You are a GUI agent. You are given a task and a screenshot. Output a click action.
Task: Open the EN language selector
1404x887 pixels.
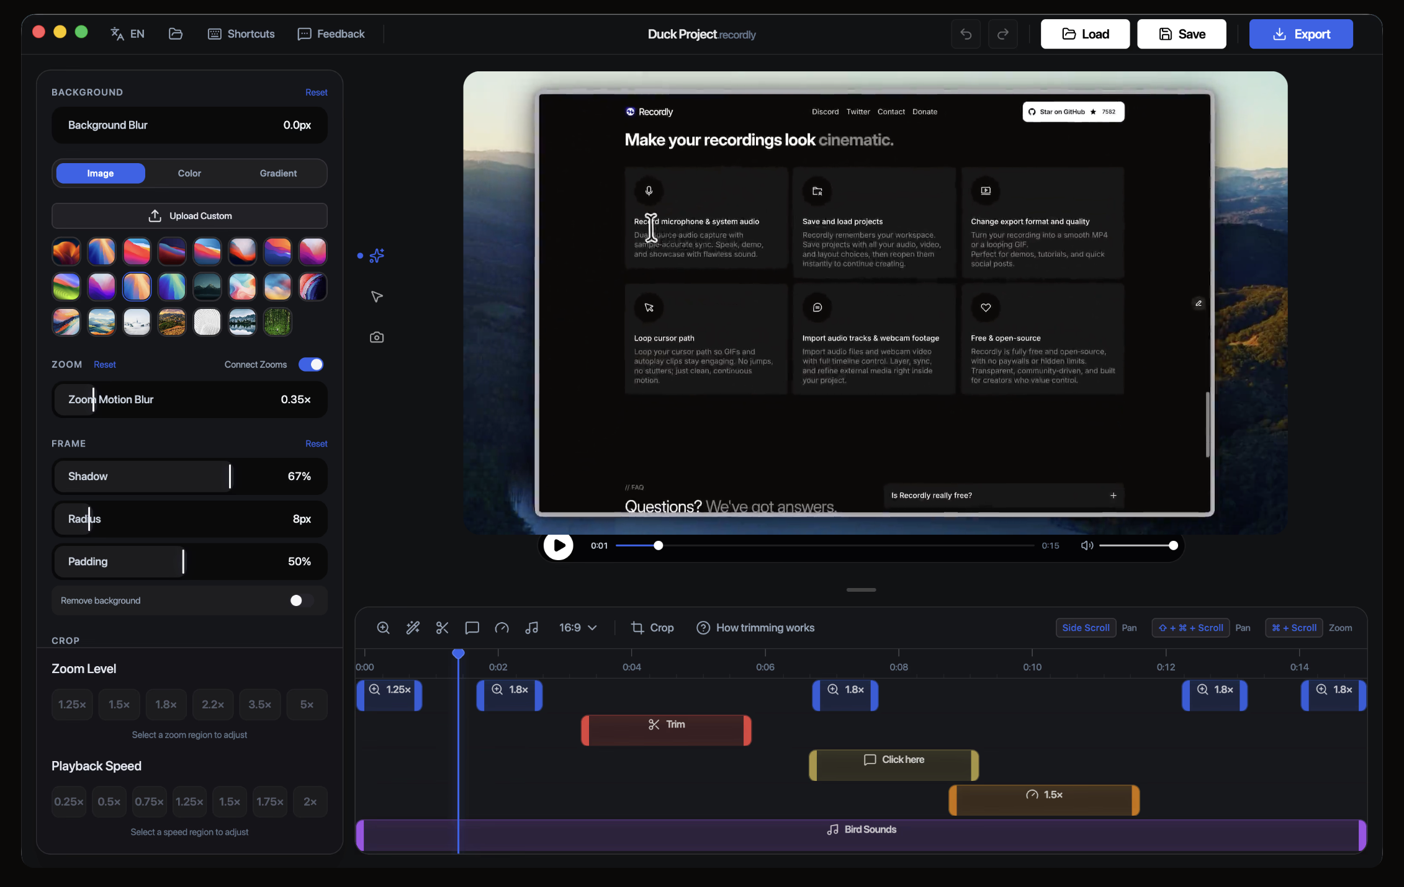pyautogui.click(x=128, y=34)
